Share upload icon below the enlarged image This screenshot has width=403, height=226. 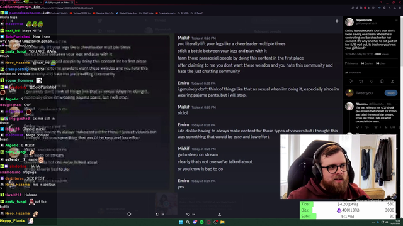pos(219,214)
